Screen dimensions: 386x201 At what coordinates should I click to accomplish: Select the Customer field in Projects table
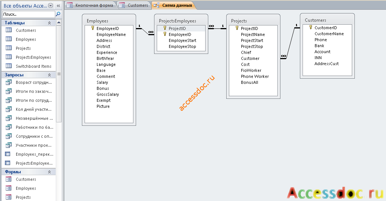coord(250,58)
